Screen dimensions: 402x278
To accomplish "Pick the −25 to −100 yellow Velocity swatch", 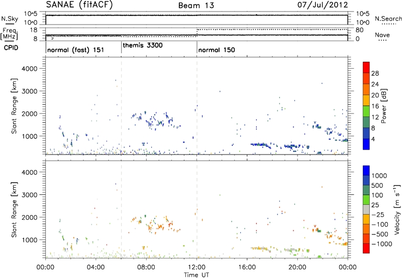I will [x=366, y=219].
